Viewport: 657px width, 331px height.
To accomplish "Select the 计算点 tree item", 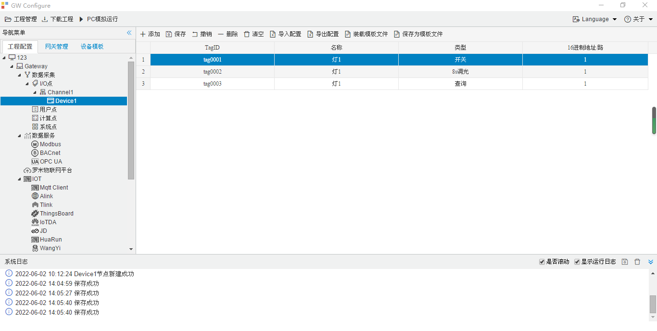I will click(x=44, y=118).
